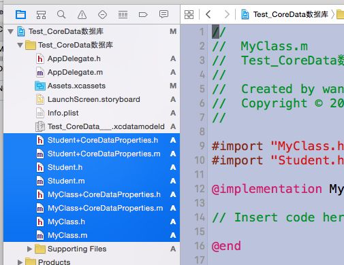Viewport: 344px width, 265px height.
Task: Click line number 9 in gutter
Action: [202, 145]
